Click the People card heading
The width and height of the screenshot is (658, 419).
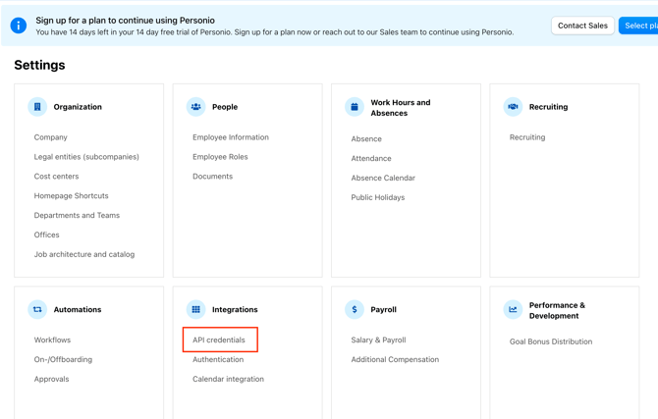pyautogui.click(x=225, y=107)
